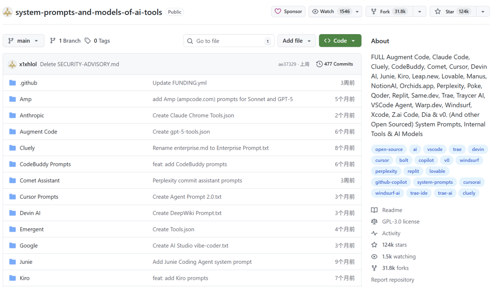Click the GPL-3.0 license scale icon

[x=374, y=222]
